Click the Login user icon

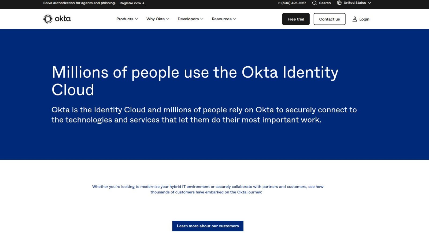coord(354,19)
